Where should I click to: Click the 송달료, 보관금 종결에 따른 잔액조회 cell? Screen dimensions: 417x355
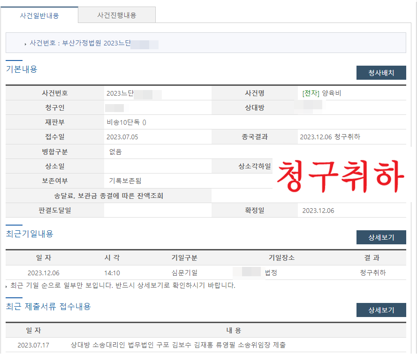[x=108, y=196]
